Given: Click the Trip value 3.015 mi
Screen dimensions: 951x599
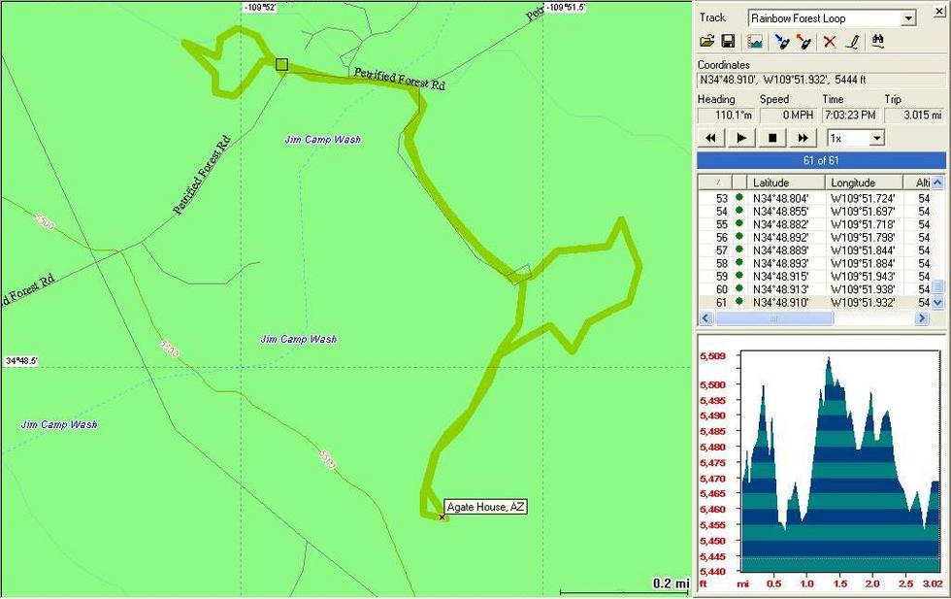Looking at the screenshot, I should pyautogui.click(x=914, y=115).
